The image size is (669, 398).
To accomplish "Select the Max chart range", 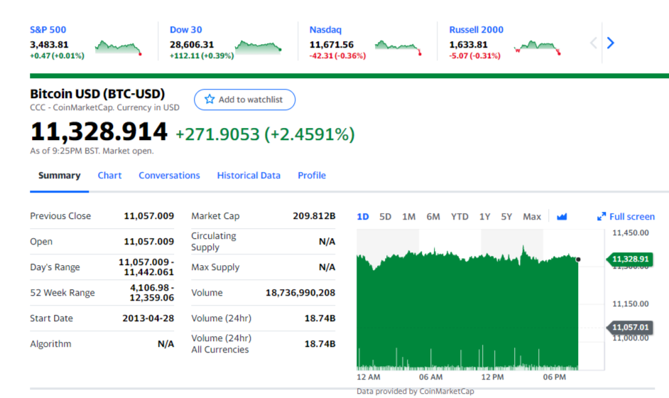I will 532,217.
